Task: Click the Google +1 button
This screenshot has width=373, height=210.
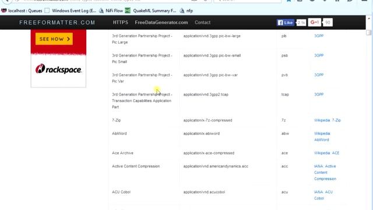Action: click(315, 22)
